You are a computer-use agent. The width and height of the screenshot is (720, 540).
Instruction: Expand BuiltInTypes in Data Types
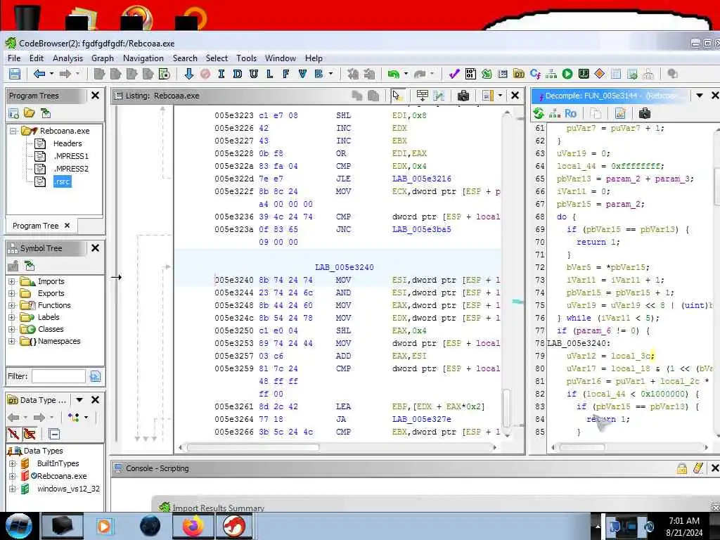pyautogui.click(x=13, y=464)
